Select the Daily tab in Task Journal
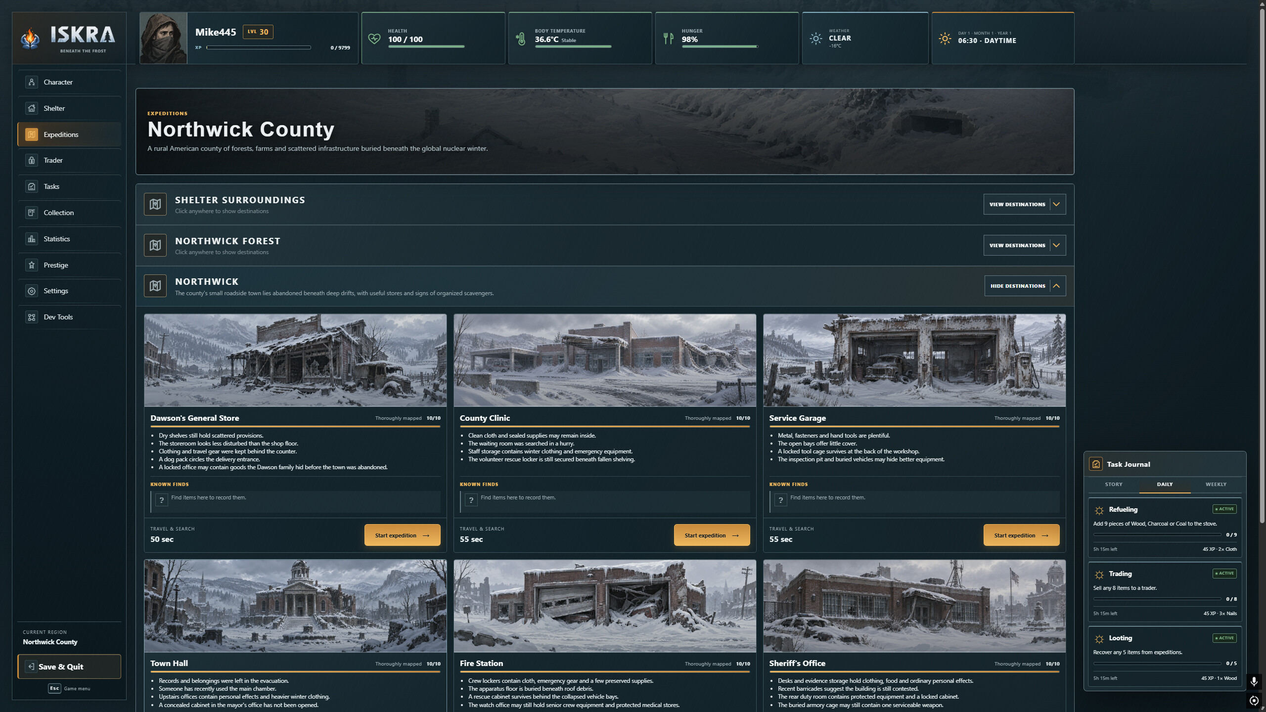Image resolution: width=1266 pixels, height=712 pixels. (x=1165, y=485)
